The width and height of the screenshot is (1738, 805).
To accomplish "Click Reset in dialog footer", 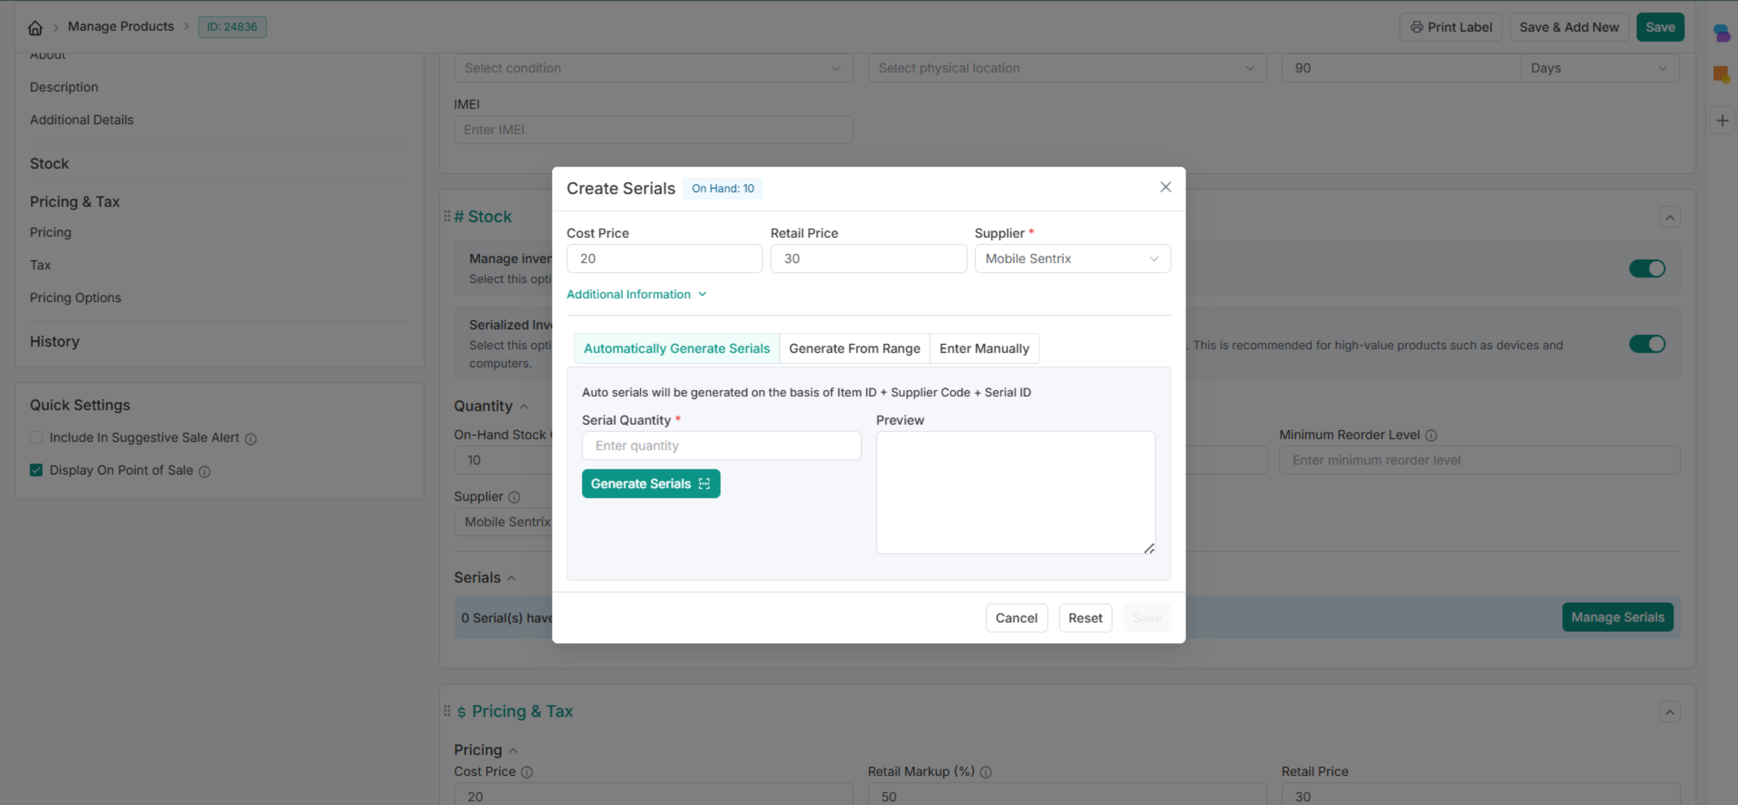I will coord(1085,618).
